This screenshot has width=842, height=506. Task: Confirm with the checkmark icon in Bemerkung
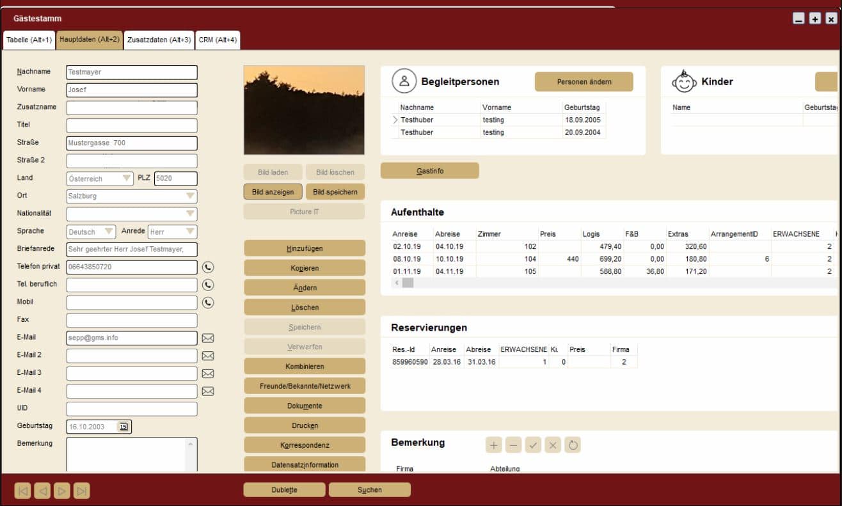pyautogui.click(x=533, y=445)
